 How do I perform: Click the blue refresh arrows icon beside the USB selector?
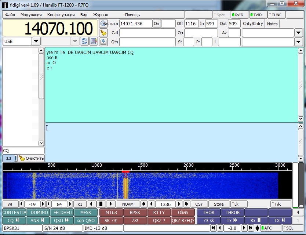[84, 41]
